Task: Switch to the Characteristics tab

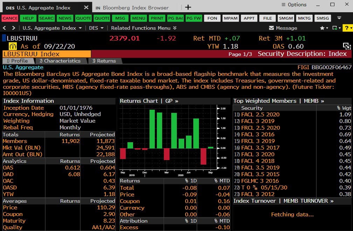Action: pos(61,61)
